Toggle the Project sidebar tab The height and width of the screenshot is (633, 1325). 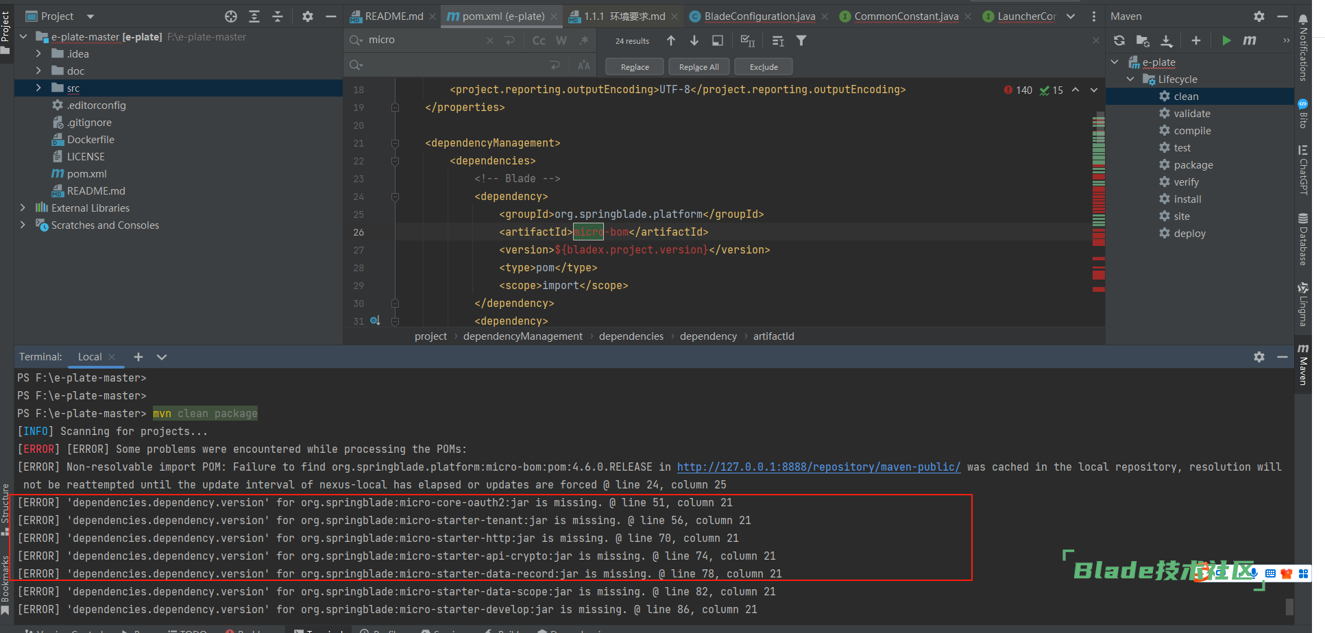[5, 32]
